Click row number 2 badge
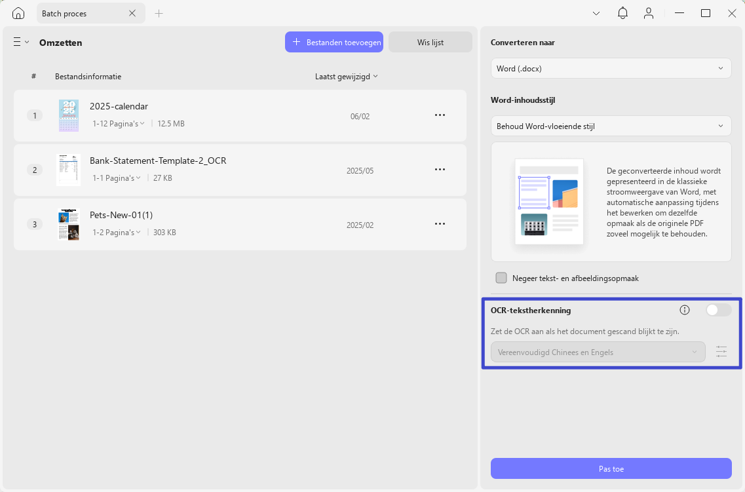Image resolution: width=745 pixels, height=492 pixels. point(35,170)
